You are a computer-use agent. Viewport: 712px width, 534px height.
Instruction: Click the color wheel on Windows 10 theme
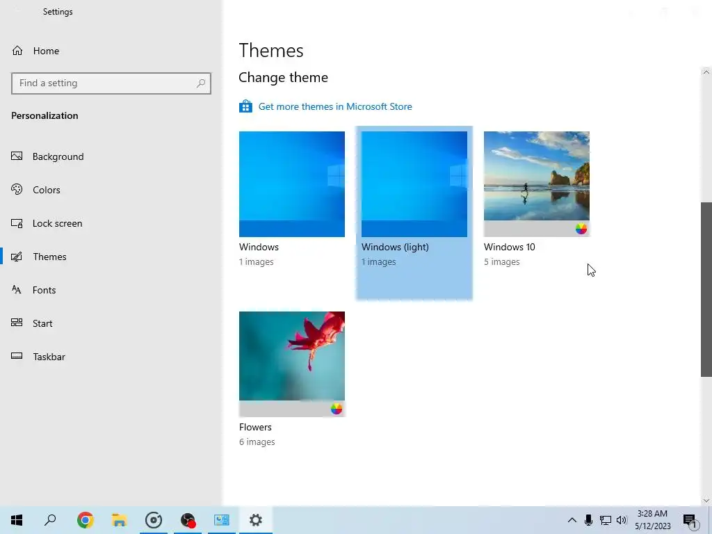581,229
